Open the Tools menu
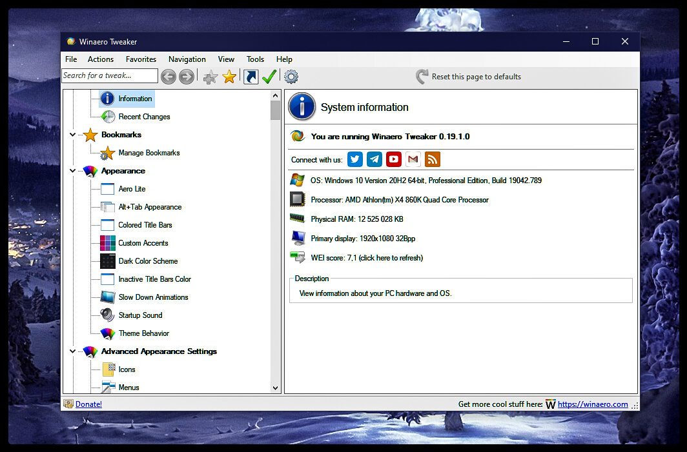Screen dimensions: 687x452 tap(256, 59)
